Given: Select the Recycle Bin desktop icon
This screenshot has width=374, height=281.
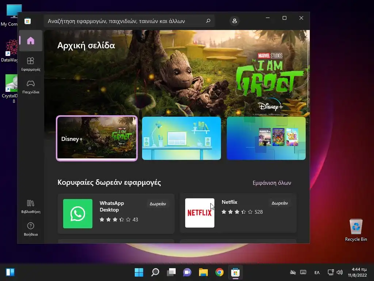Looking at the screenshot, I should coord(356,230).
